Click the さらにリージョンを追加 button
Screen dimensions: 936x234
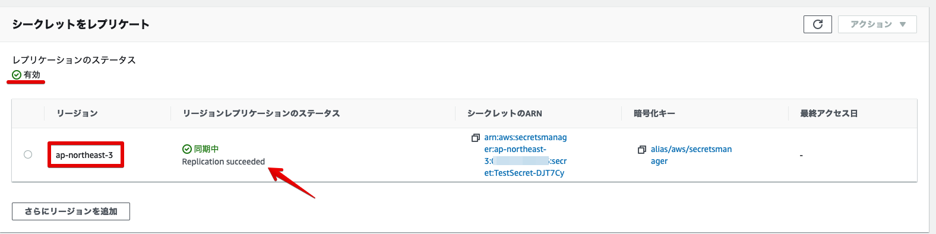[71, 211]
